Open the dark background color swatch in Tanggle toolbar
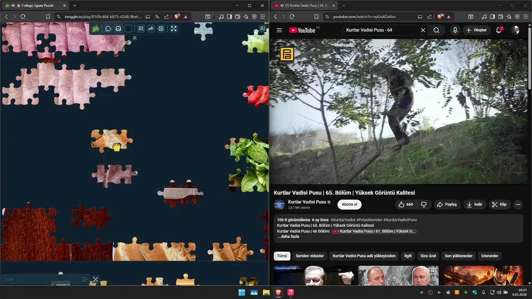This screenshot has width=532, height=299. (x=128, y=29)
